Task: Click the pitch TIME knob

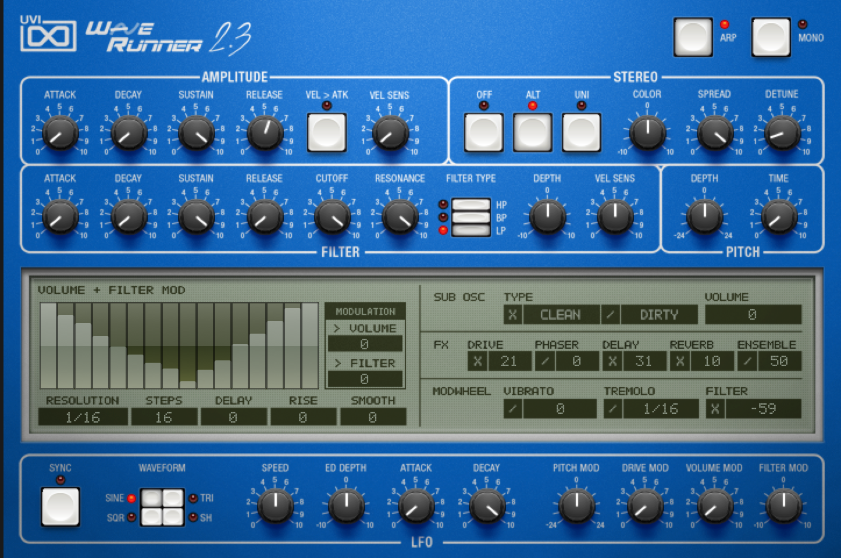Action: 779,216
